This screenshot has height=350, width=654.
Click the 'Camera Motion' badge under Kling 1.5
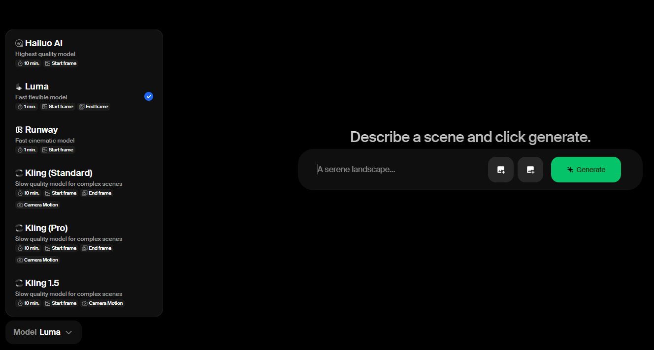tap(102, 303)
